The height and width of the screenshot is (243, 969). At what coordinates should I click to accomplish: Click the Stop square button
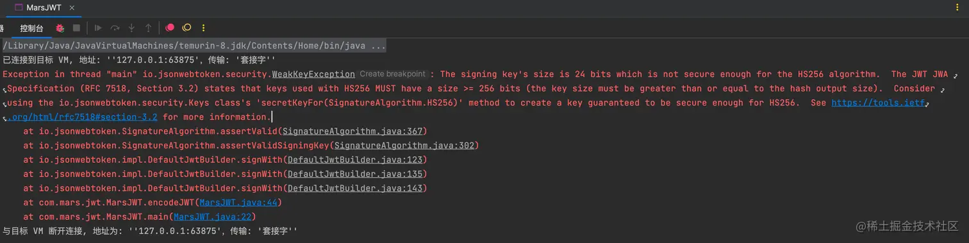coord(76,28)
